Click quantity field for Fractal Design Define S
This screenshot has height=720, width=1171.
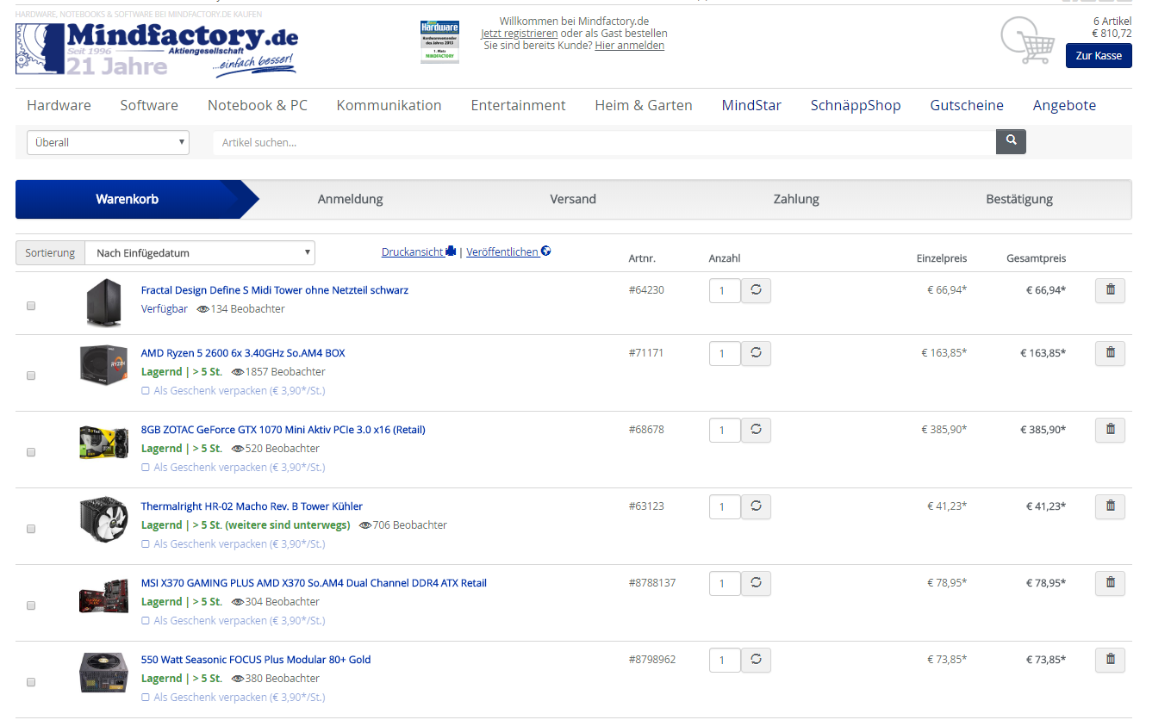coord(725,290)
